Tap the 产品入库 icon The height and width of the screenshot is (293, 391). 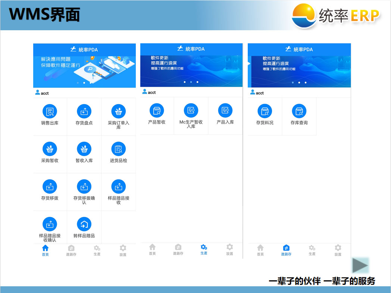(225, 110)
